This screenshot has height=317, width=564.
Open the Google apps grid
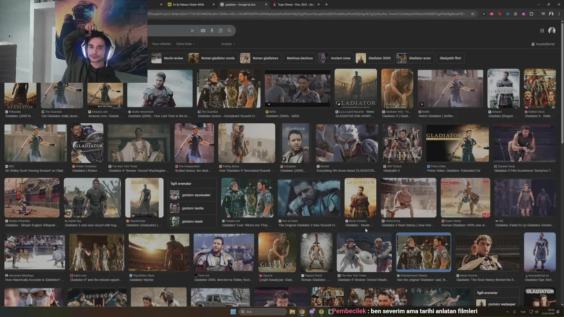pyautogui.click(x=542, y=31)
